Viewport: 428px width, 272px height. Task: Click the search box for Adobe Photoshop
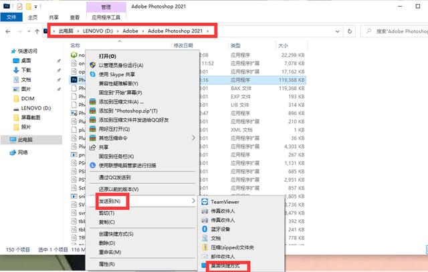pyautogui.click(x=395, y=31)
